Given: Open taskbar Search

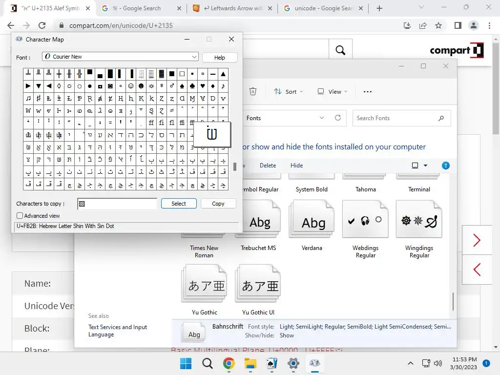Looking at the screenshot, I should click(207, 363).
